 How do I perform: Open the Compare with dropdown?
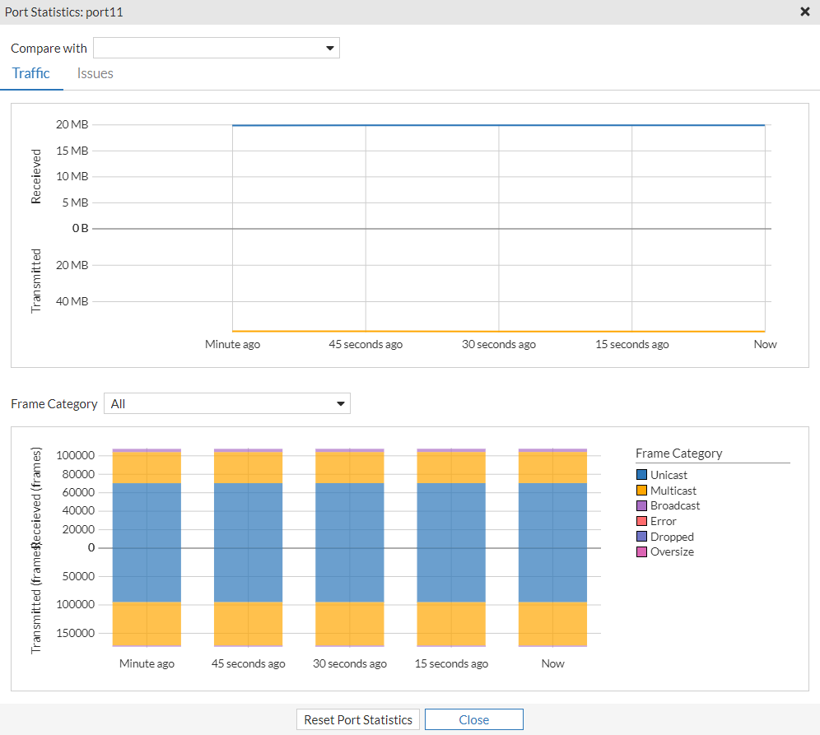point(217,48)
